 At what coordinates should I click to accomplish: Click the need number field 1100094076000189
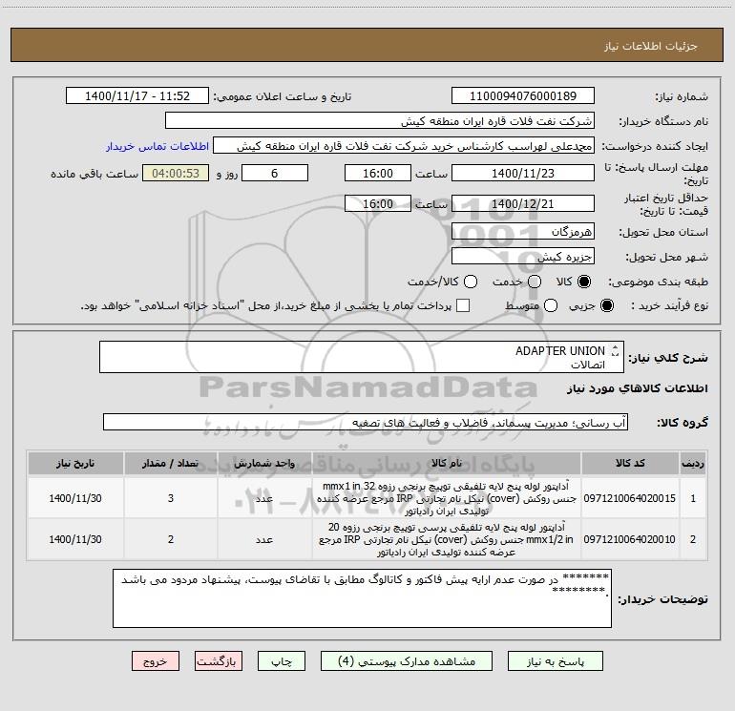(x=523, y=95)
